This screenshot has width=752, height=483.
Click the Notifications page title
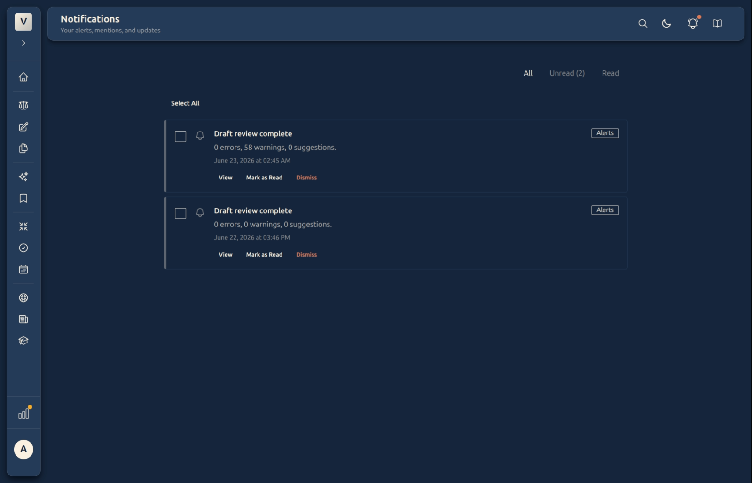click(90, 19)
